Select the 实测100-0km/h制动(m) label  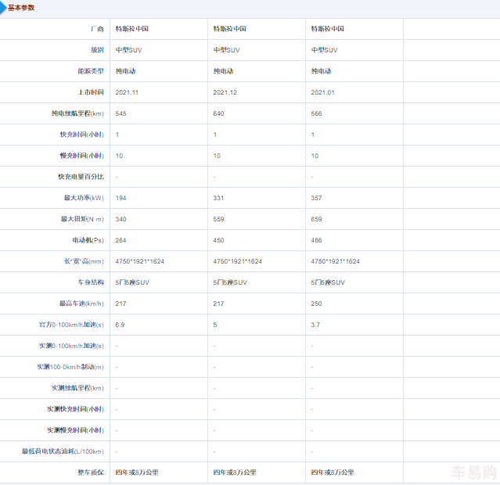click(x=70, y=367)
